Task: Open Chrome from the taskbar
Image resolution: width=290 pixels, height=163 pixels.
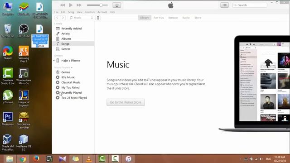Action: [x=23, y=159]
